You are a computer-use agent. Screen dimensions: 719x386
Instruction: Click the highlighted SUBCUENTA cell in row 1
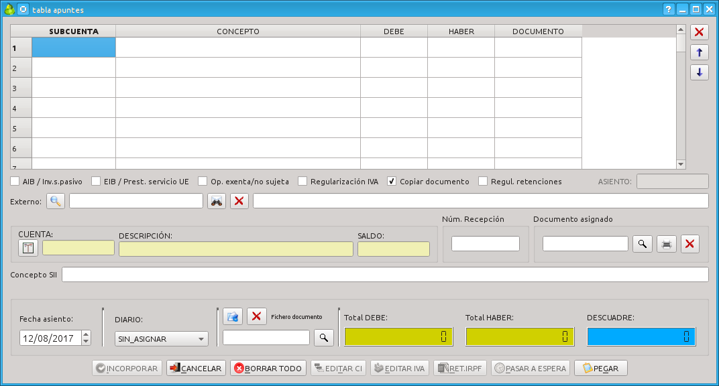[73, 48]
